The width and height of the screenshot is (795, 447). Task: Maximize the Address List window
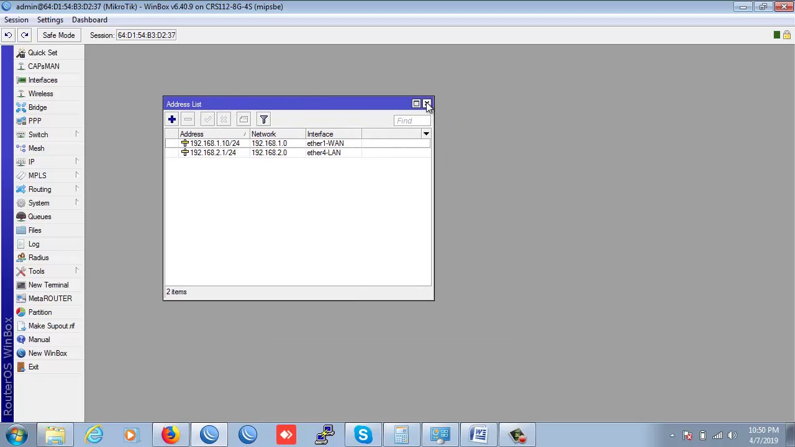[416, 104]
